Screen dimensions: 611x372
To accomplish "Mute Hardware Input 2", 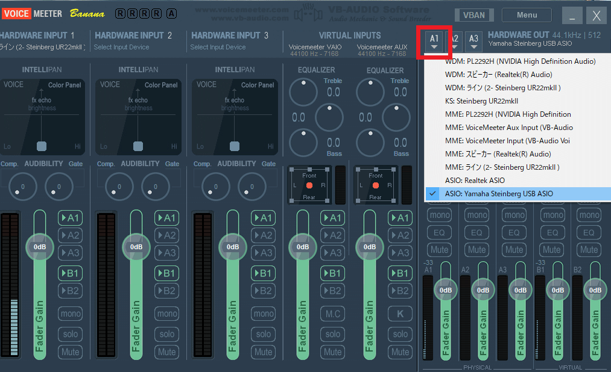I will click(x=167, y=352).
